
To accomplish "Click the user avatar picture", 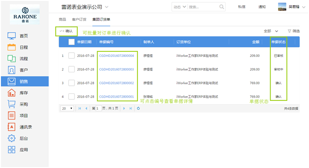I will [282, 7].
